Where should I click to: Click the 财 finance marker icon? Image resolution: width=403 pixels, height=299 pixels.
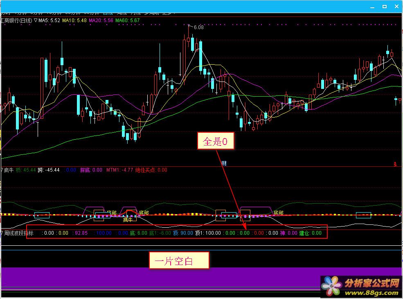tap(224, 163)
